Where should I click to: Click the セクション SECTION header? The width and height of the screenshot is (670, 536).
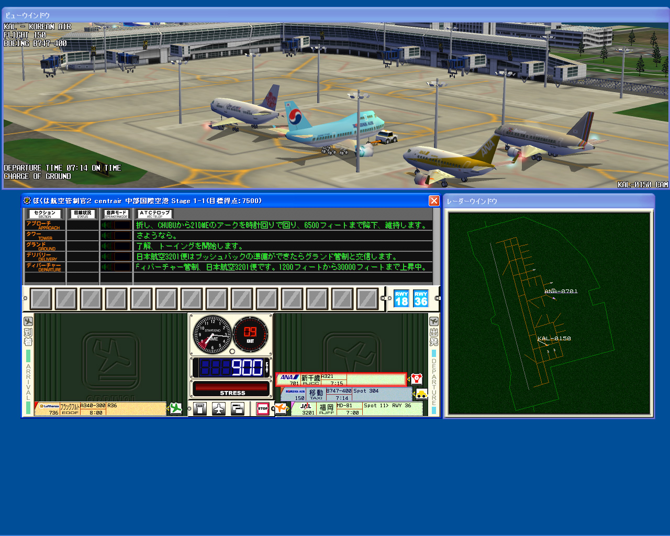tap(45, 214)
